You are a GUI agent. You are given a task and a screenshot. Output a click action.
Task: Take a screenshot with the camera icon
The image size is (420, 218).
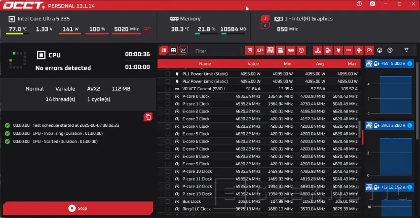coord(372,4)
